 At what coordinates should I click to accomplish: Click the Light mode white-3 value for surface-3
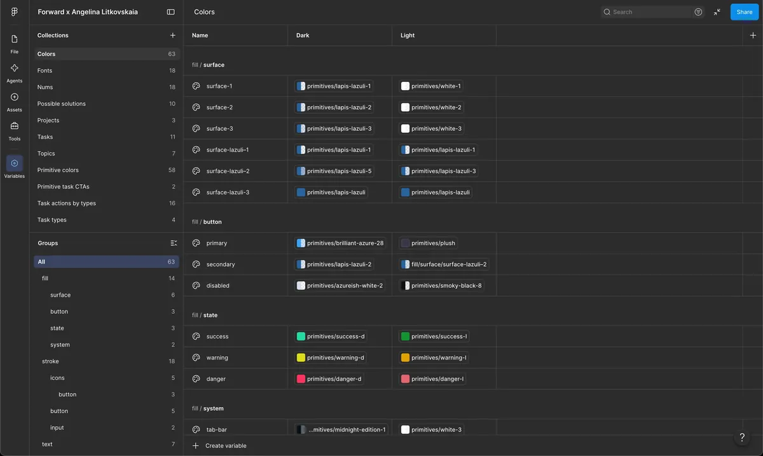tap(431, 128)
